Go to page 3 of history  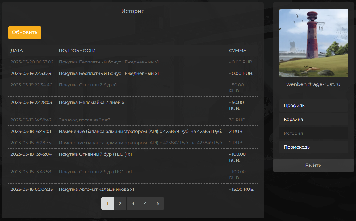[133, 203]
